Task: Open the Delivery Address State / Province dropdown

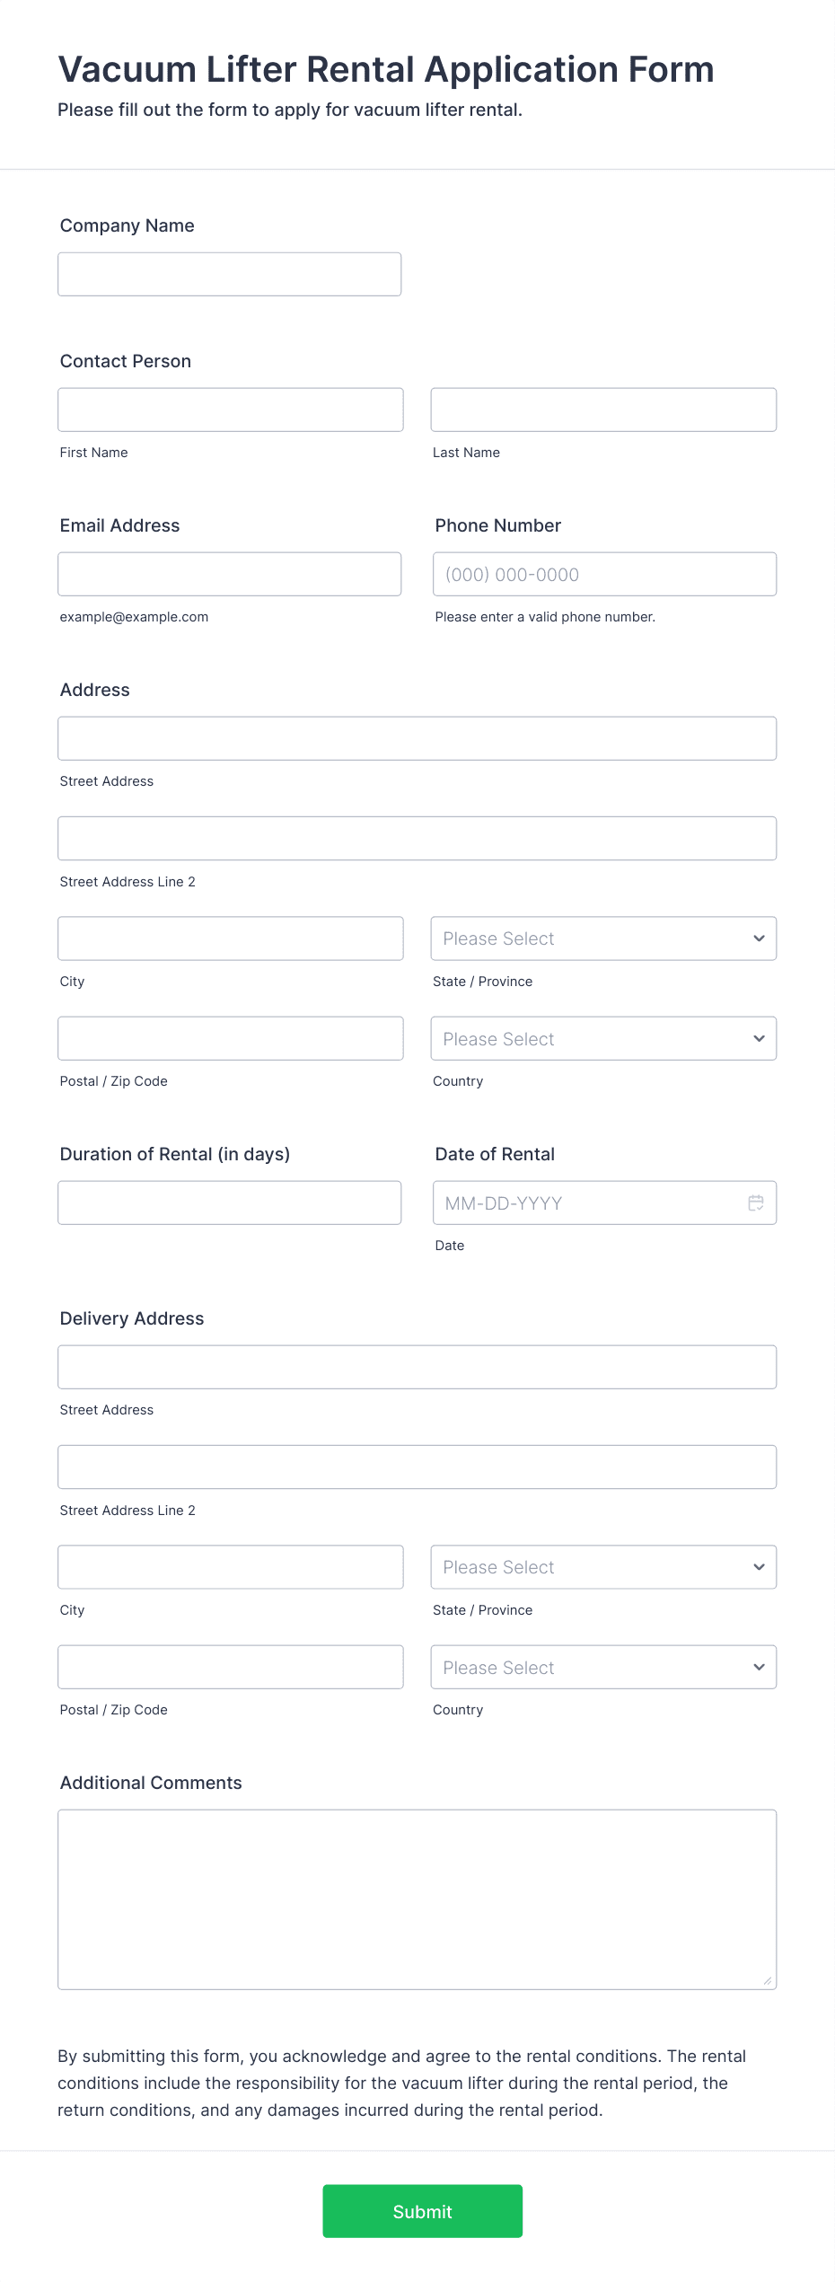Action: 603,1567
